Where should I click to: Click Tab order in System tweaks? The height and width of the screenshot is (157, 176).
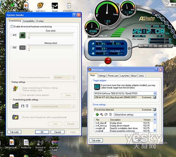tap(14, 132)
